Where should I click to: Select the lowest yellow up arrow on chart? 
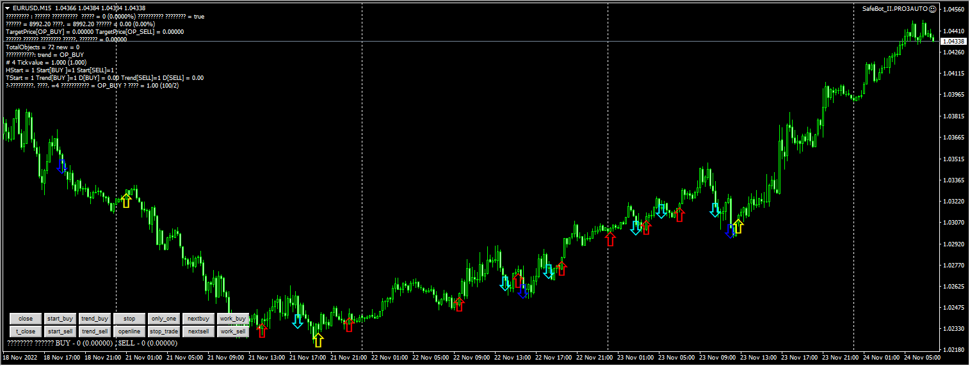tap(318, 339)
